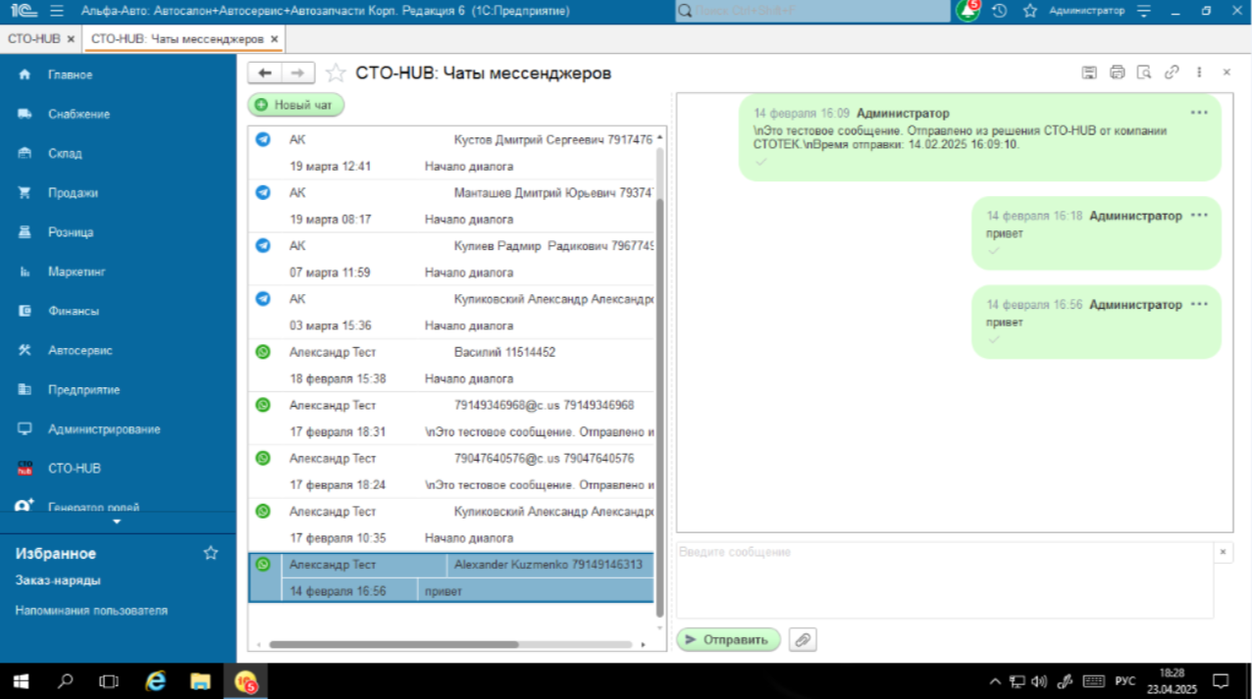Open the notifications bell with badge 5
The image size is (1252, 699).
[x=969, y=11]
